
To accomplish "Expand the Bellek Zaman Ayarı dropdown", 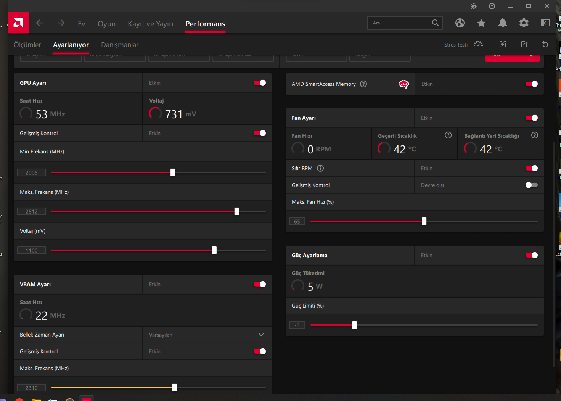I will pyautogui.click(x=261, y=335).
